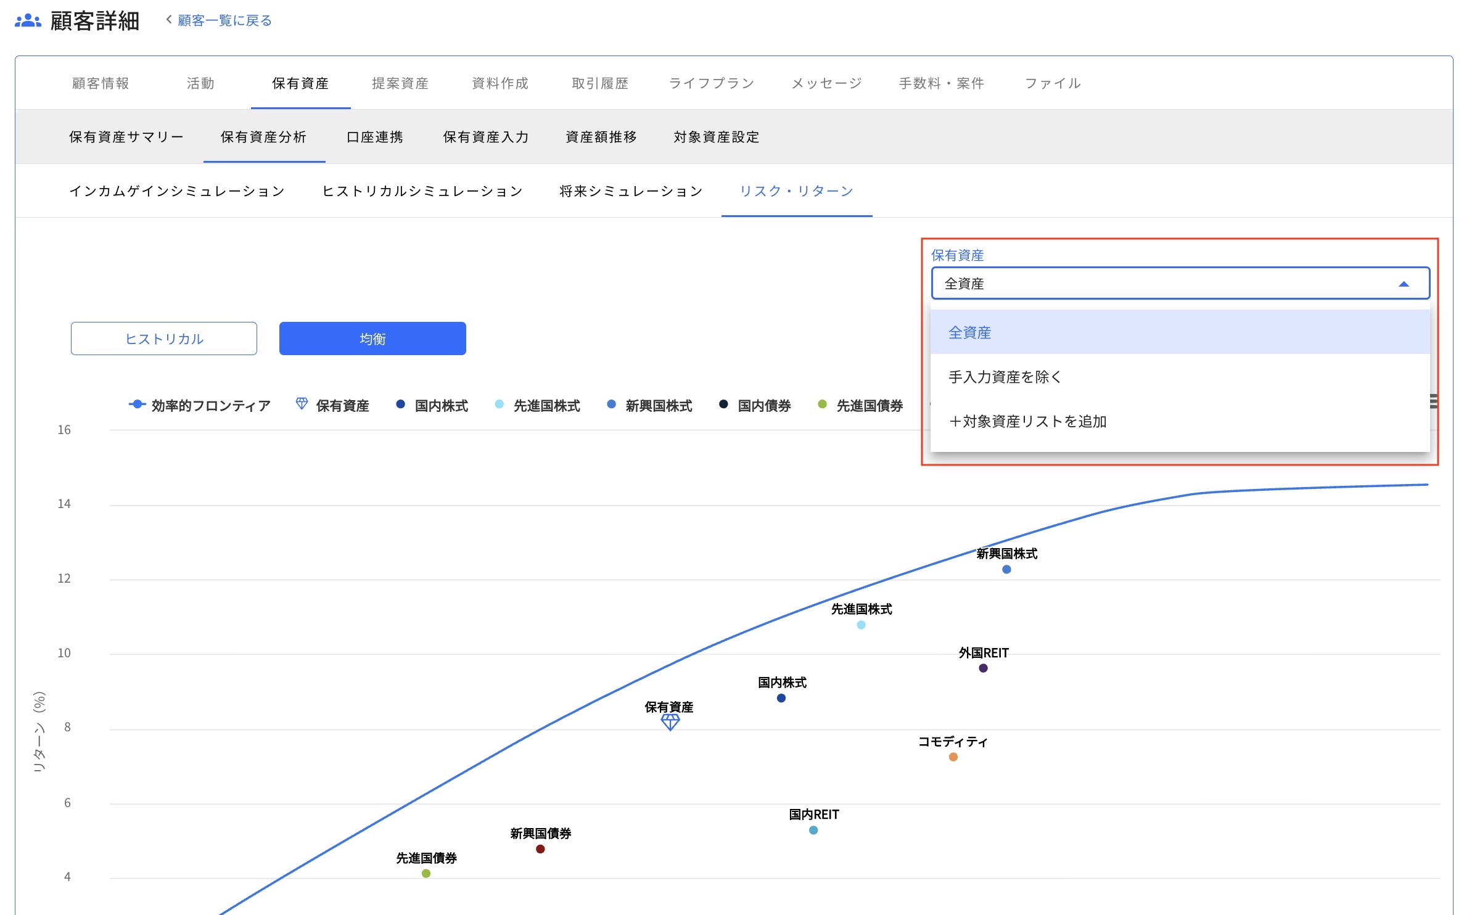The image size is (1464, 915).
Task: Click the 新興国株式 data point on chart
Action: coord(1006,569)
